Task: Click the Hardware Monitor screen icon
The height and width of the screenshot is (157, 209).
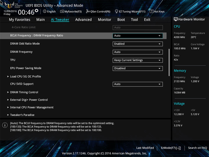Action: (x=176, y=19)
